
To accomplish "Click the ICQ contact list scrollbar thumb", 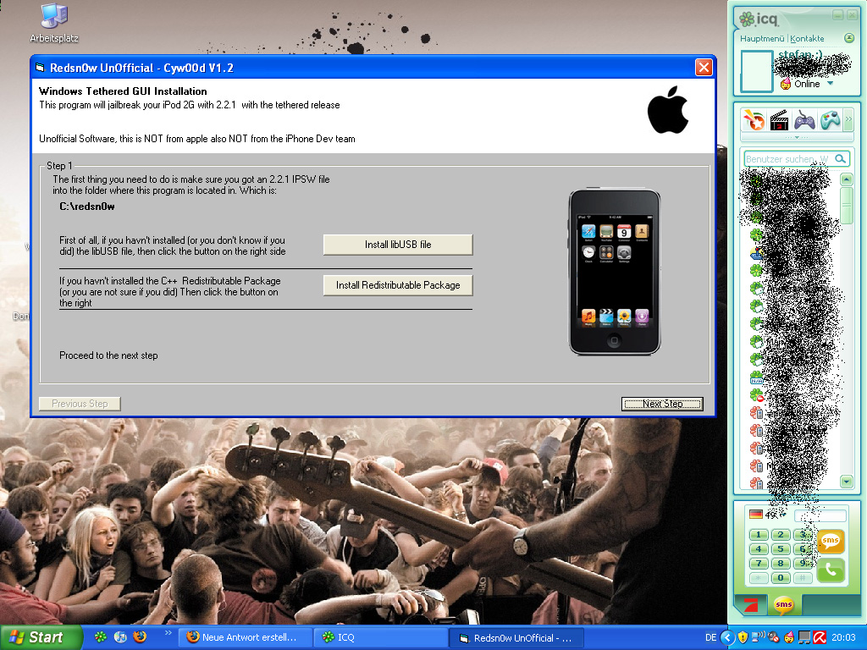I will tap(847, 205).
